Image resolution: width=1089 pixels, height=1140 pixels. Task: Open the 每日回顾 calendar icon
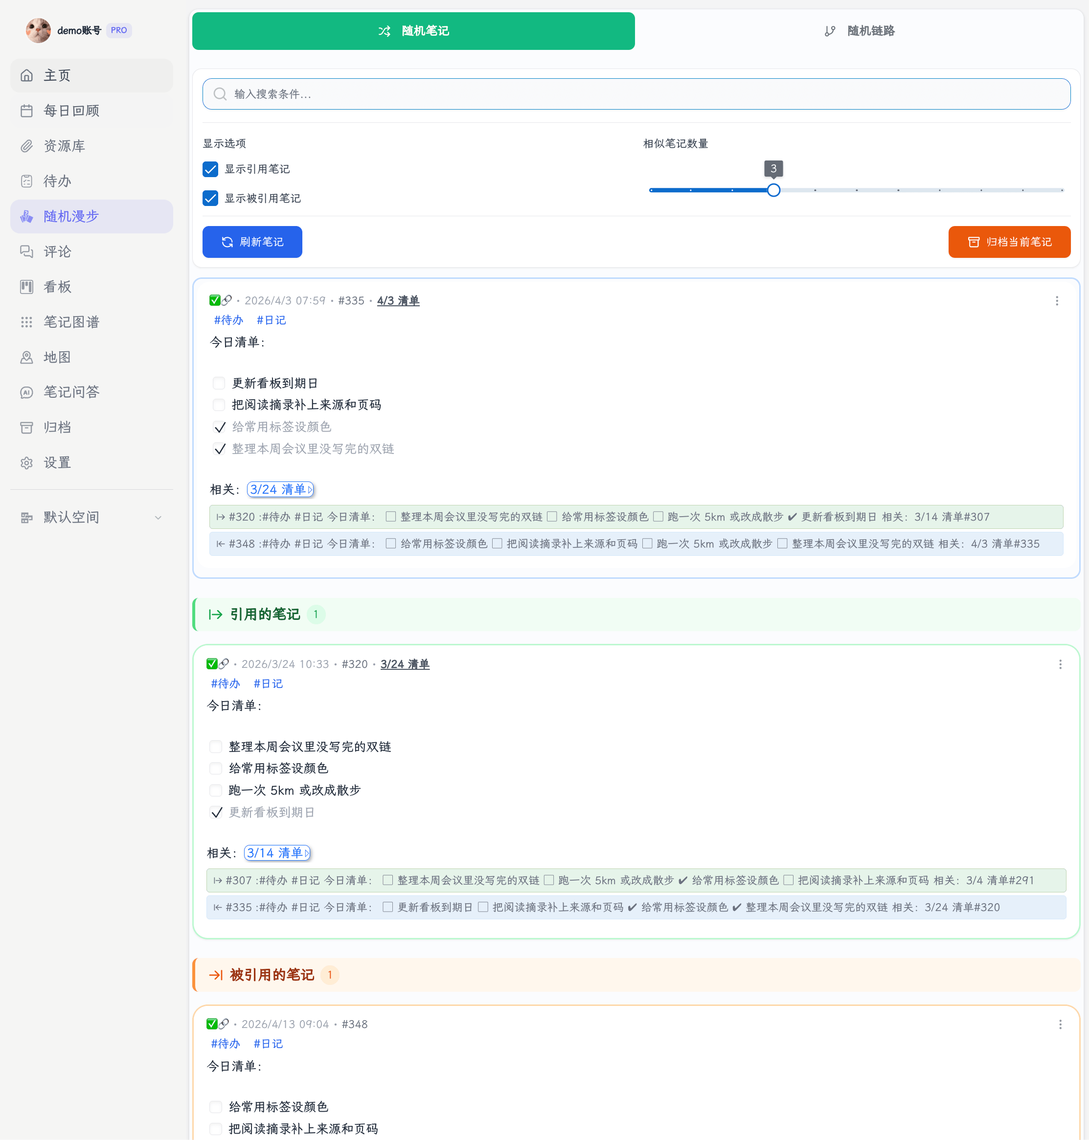27,110
